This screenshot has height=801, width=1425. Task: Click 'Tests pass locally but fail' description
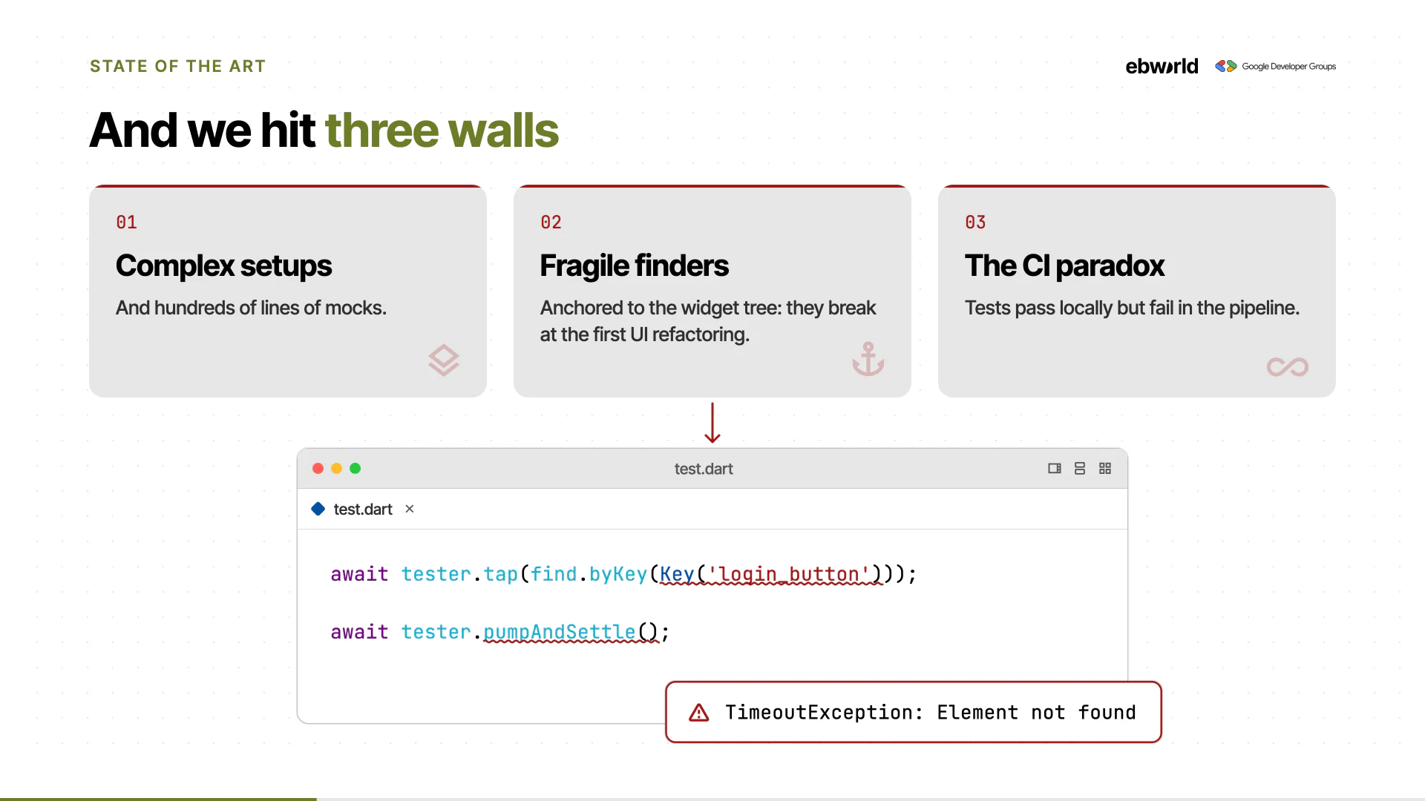coord(1132,308)
